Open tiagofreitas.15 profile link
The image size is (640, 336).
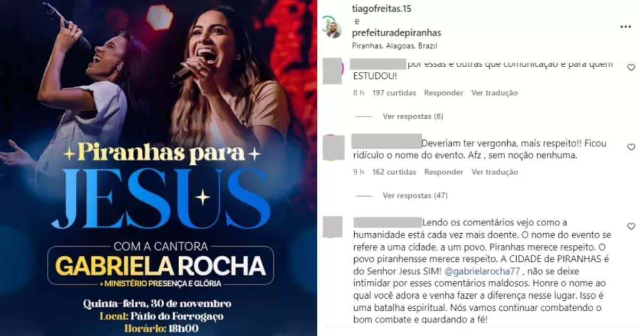click(382, 9)
